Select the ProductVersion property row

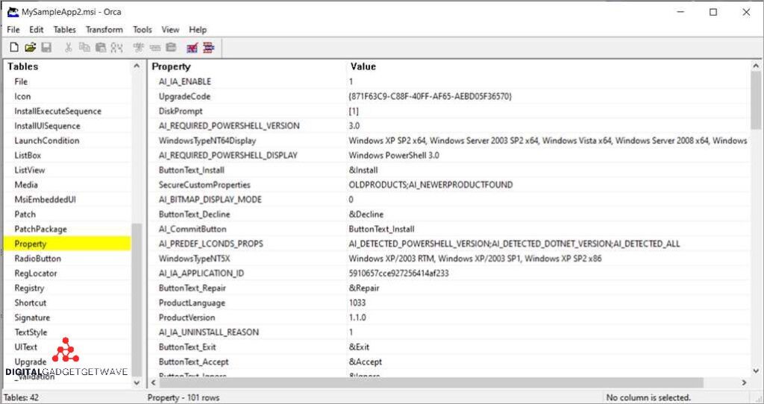point(187,318)
